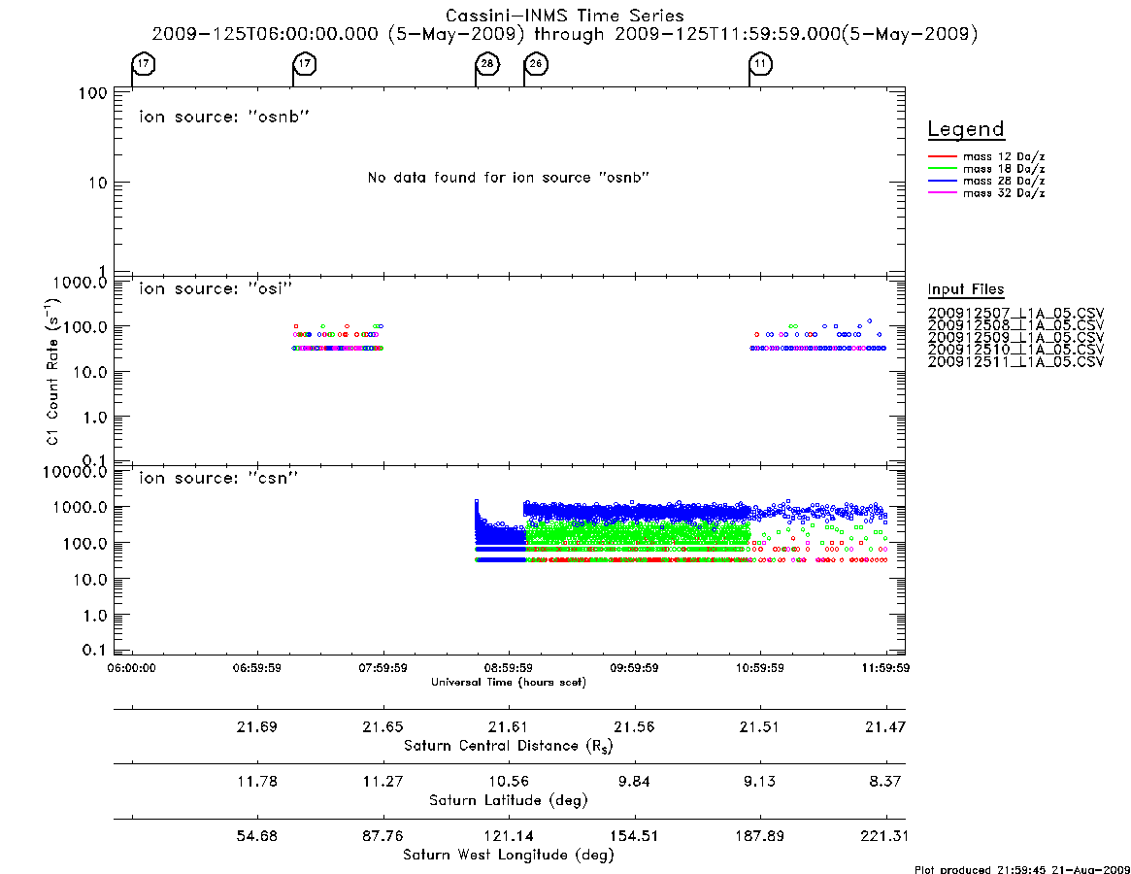1131x874 pixels.
Task: Click the blue mass 28 Da/z legend line
Action: coord(942,182)
